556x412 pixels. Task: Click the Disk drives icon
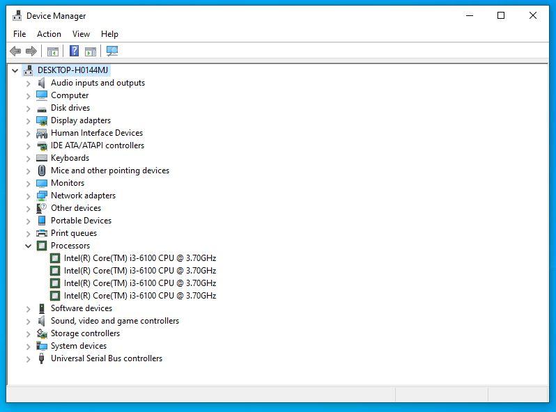pyautogui.click(x=42, y=109)
